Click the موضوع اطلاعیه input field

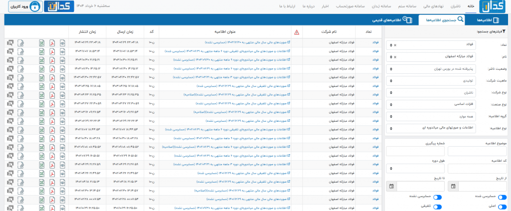[478, 152]
